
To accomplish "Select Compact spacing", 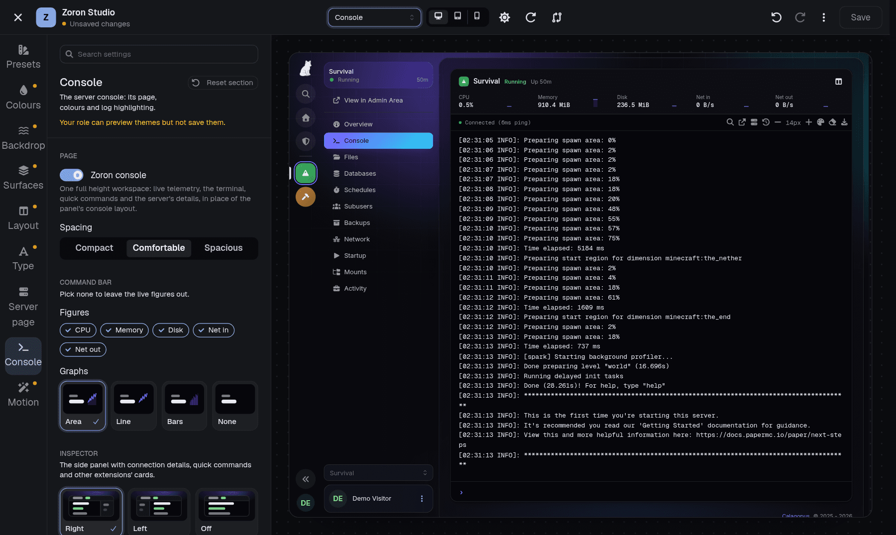I will [94, 248].
